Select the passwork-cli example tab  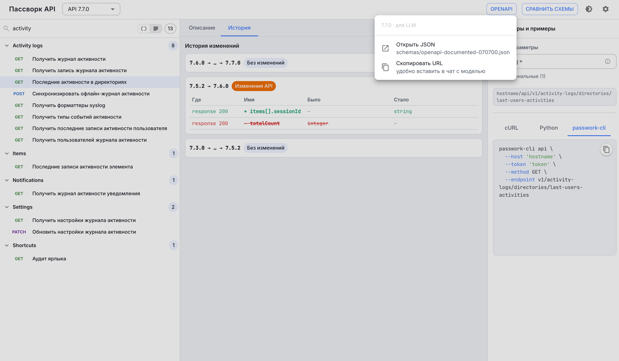589,128
